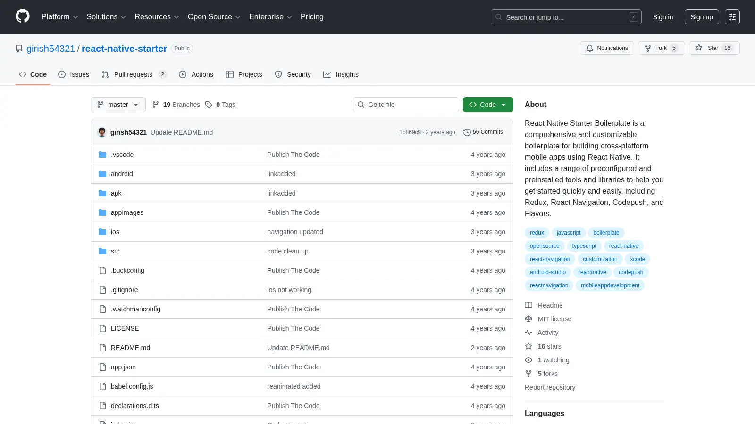Viewport: 755px width, 424px height.
Task: Open the Insights tab
Action: pyautogui.click(x=341, y=74)
